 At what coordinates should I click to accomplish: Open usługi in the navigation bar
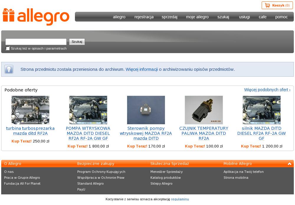tap(244, 17)
